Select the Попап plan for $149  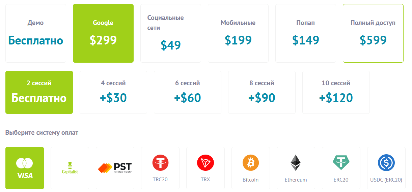(306, 33)
